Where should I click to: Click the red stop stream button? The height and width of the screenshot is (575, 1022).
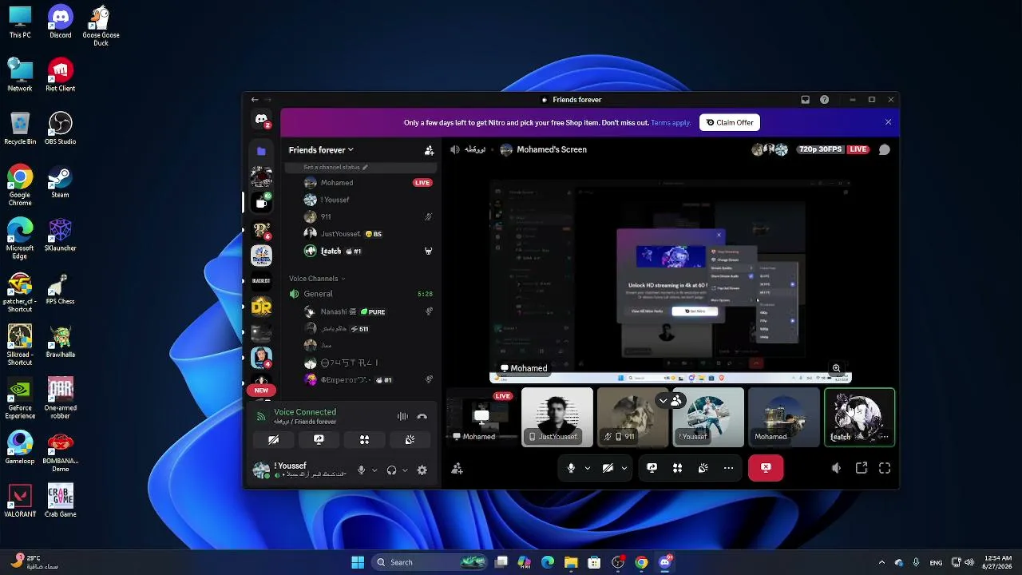coord(766,468)
